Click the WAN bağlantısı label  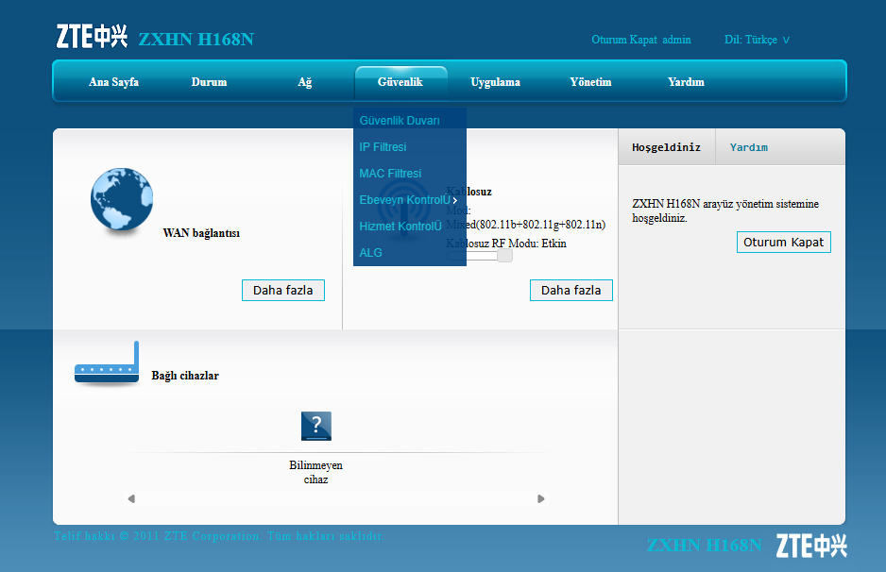click(x=201, y=232)
